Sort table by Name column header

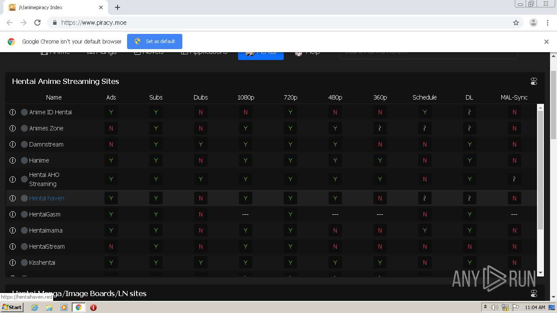(x=54, y=97)
